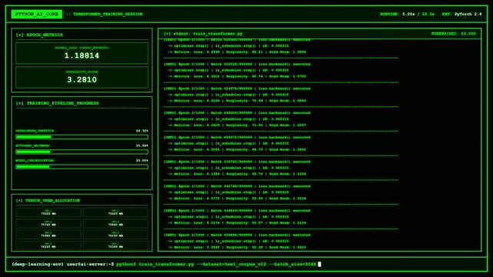Collapse the EPOCH_METRICS panel via [+]

[19, 35]
